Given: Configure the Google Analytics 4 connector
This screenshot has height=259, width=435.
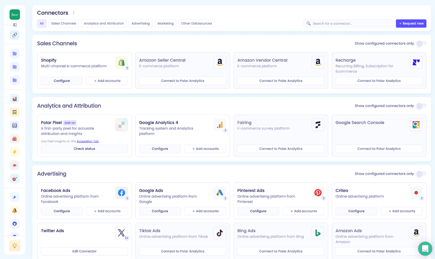Looking at the screenshot, I should pyautogui.click(x=160, y=149).
